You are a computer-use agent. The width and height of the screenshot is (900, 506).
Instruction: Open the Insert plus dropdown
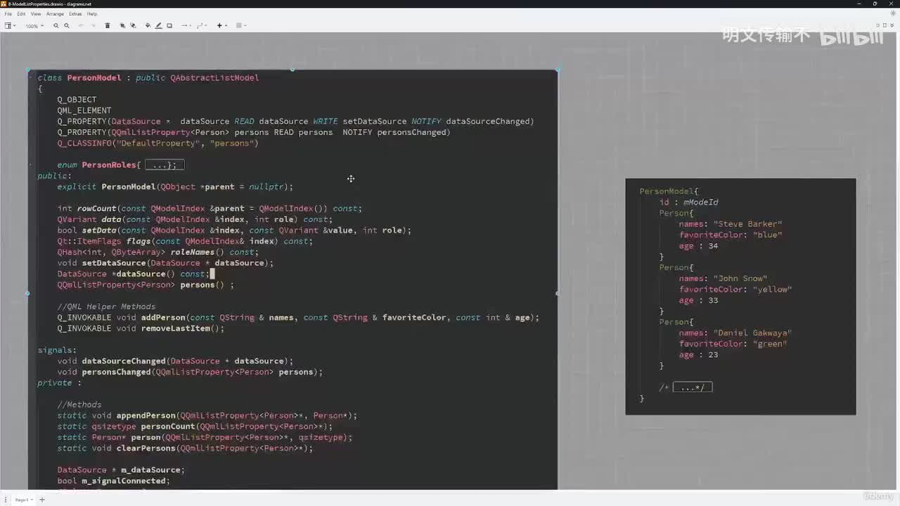point(221,26)
